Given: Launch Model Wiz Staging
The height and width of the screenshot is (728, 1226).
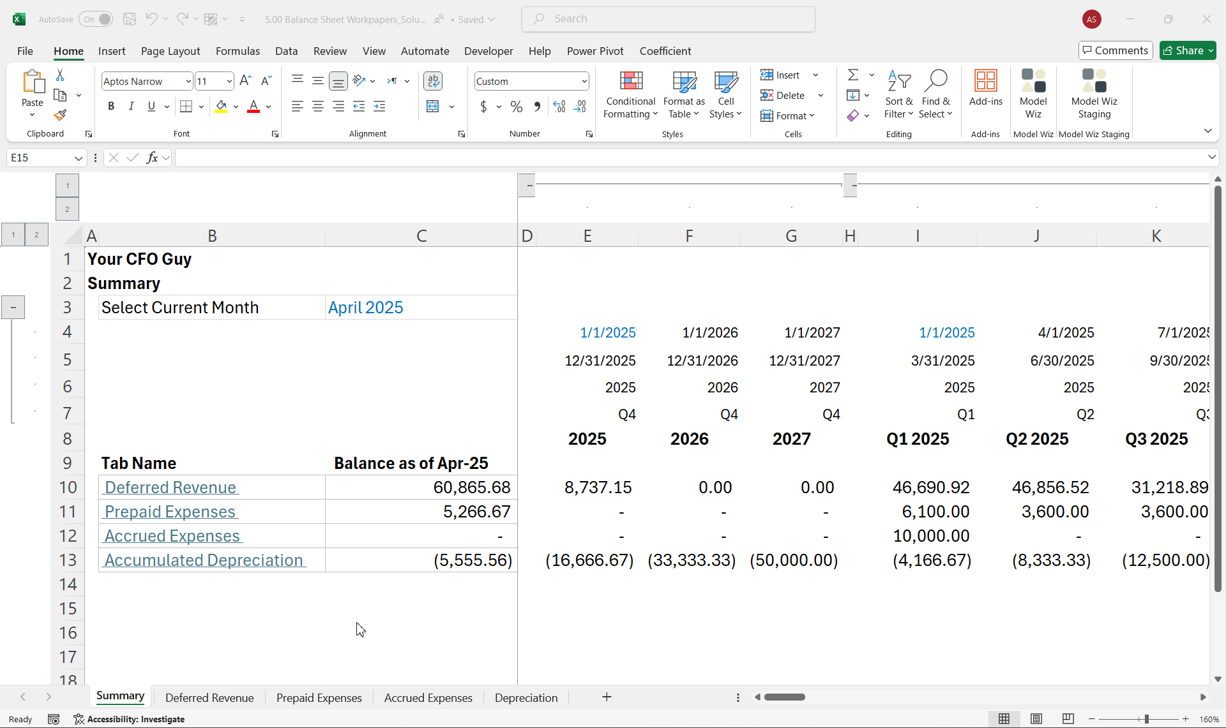Looking at the screenshot, I should [x=1094, y=94].
